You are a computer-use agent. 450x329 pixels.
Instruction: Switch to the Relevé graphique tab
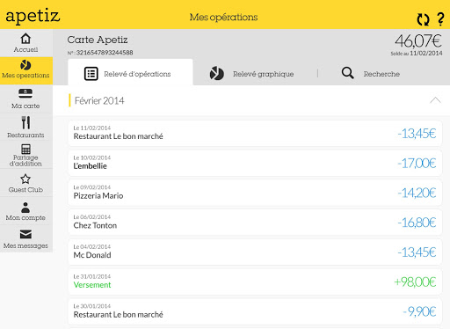[x=252, y=74]
